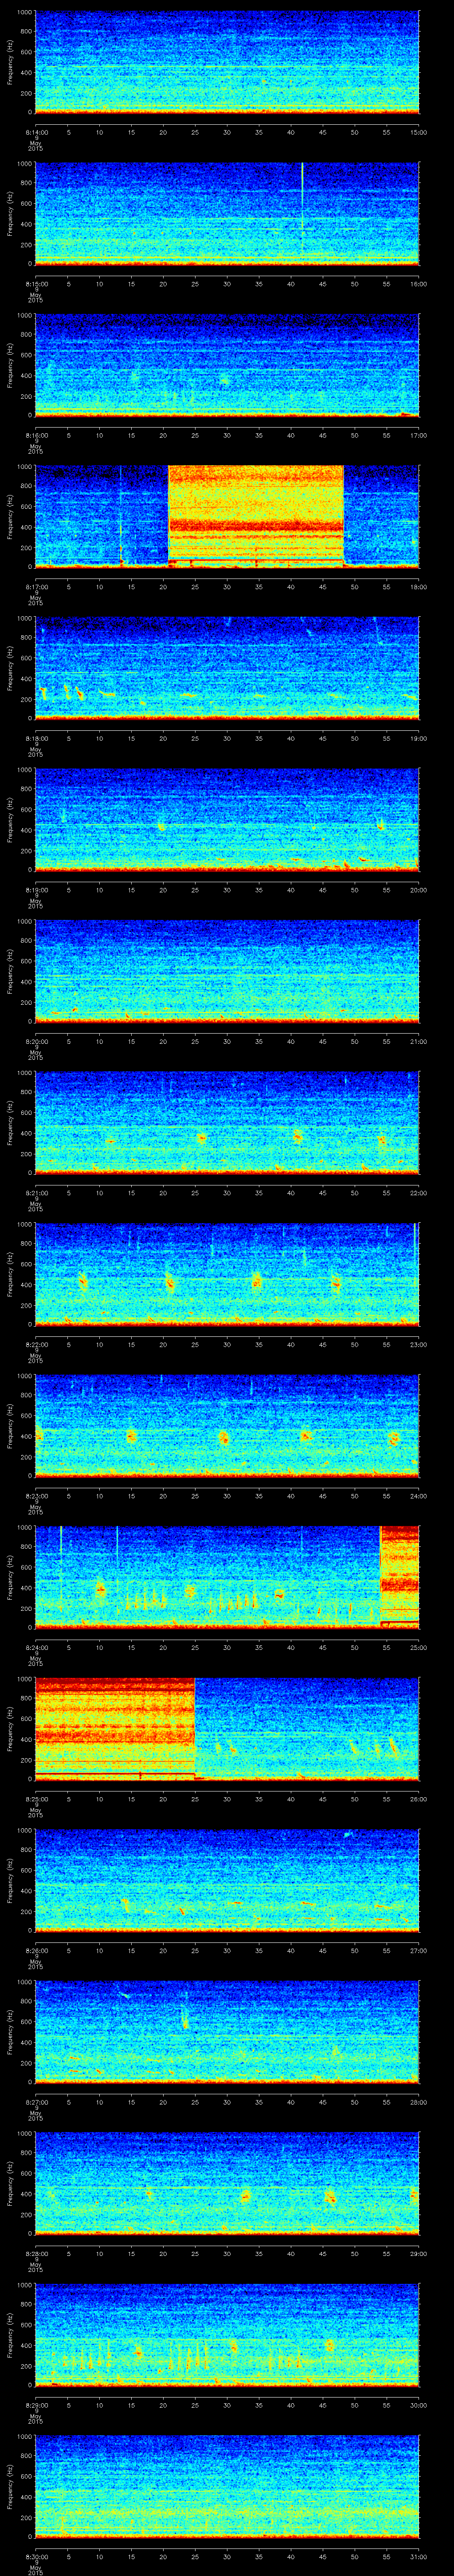This screenshot has width=454, height=2576.
Task: Click the red broadband noise block in 8:17:00 spectrogram
Action: tap(255, 516)
